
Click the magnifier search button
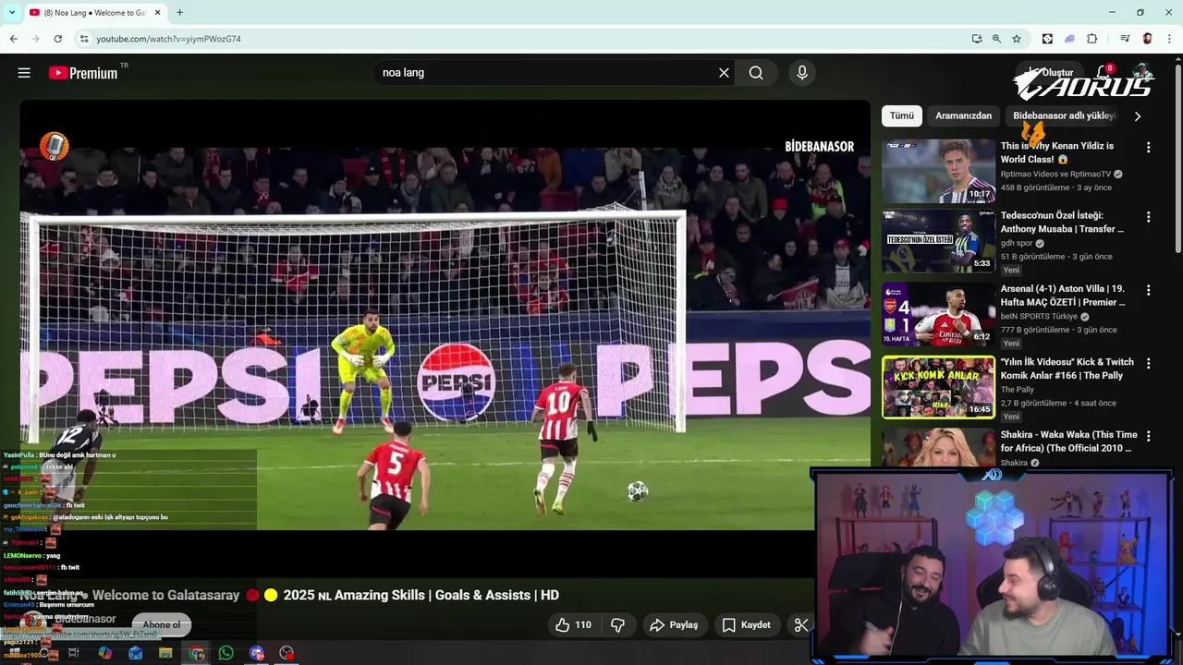click(x=756, y=73)
